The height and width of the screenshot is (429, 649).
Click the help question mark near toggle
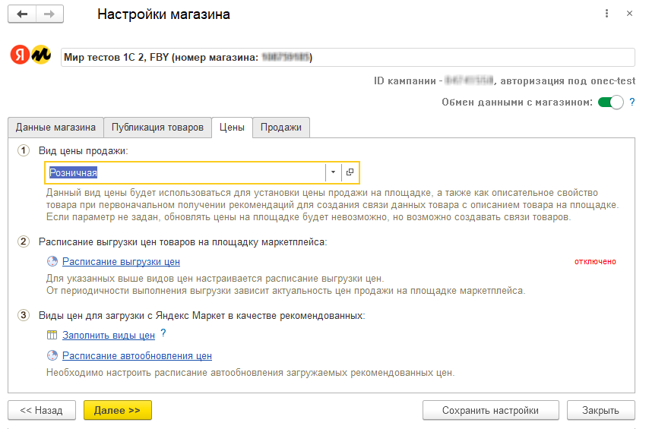tap(632, 102)
